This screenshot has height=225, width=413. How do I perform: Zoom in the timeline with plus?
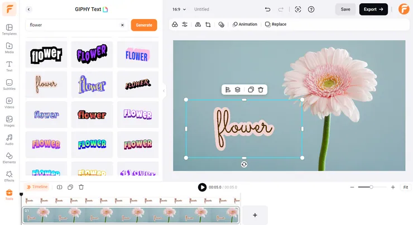pos(393,188)
